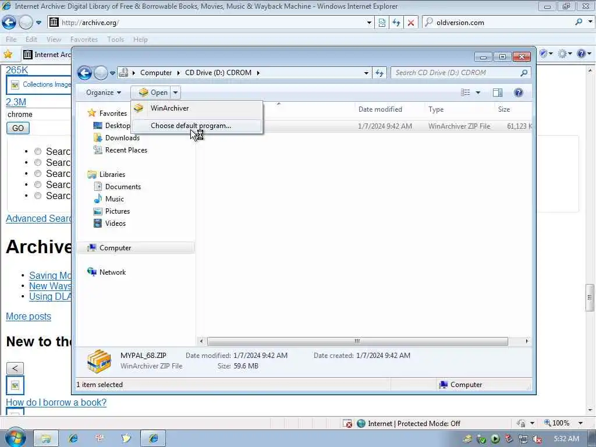The width and height of the screenshot is (596, 447).
Task: Open the IE File menu
Action: click(11, 40)
